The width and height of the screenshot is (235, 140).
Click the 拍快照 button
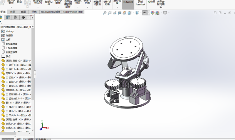tap(151, 2)
